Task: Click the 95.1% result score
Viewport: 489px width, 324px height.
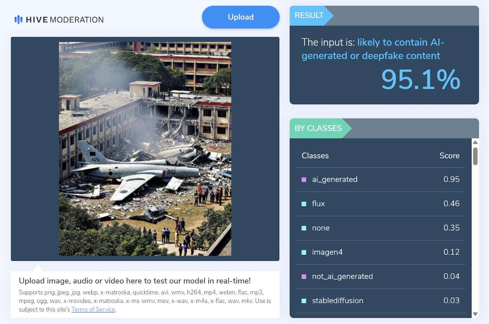Action: (x=421, y=80)
